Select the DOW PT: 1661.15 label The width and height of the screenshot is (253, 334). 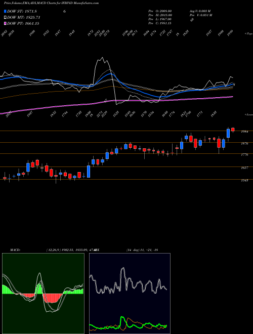pos(23,24)
